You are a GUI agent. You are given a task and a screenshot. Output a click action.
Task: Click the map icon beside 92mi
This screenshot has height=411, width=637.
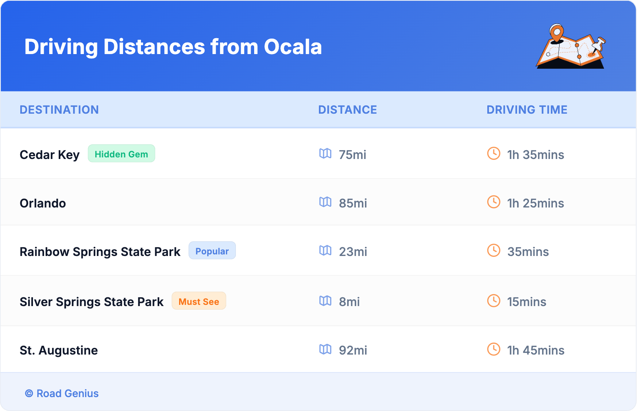coord(325,349)
